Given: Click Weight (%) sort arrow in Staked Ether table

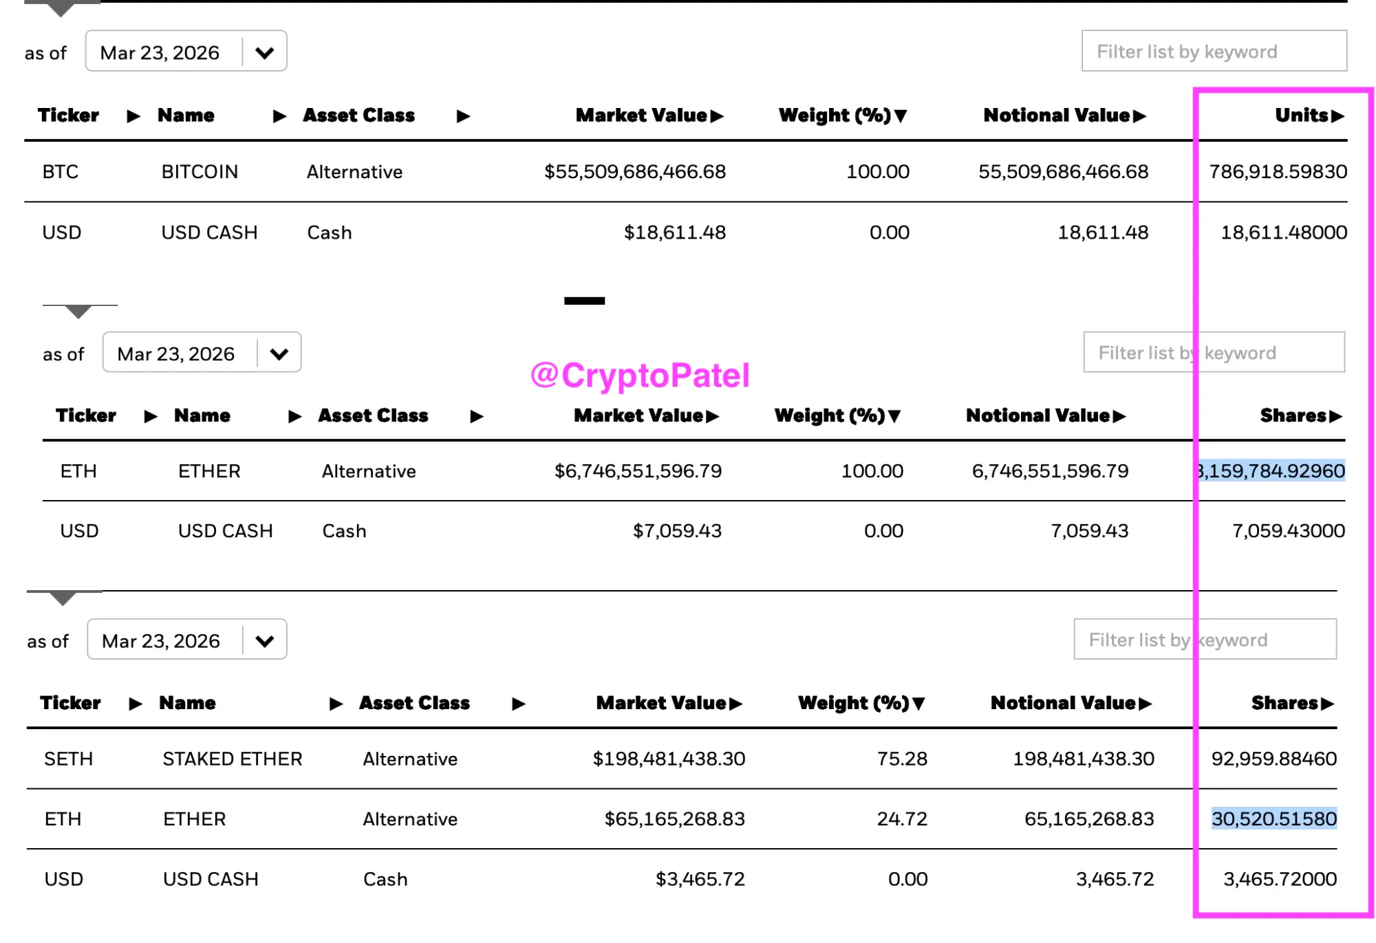Looking at the screenshot, I should click(918, 704).
